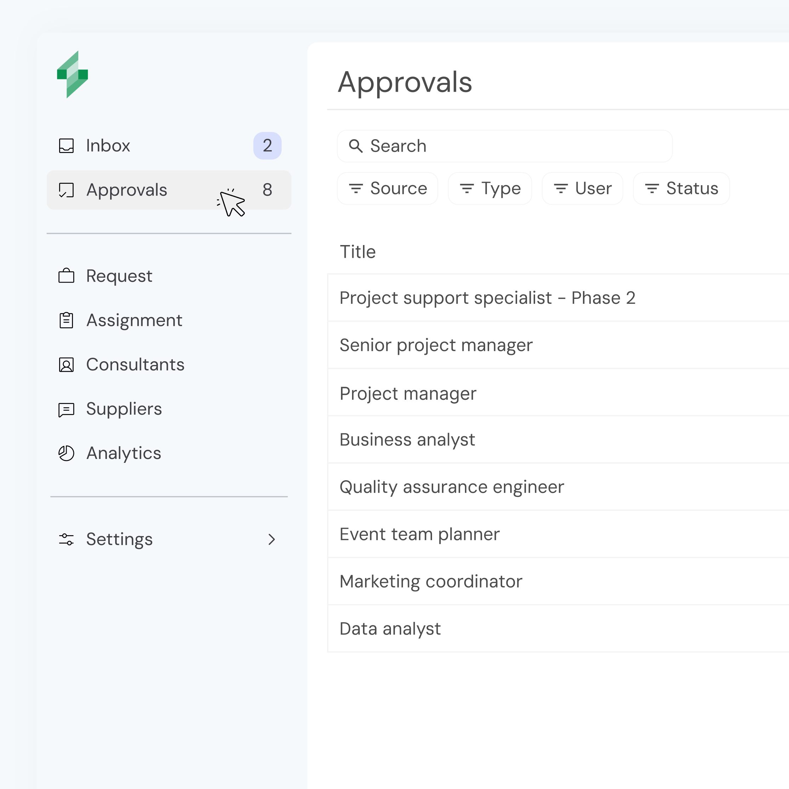Click the Assignment clipboard icon
Image resolution: width=789 pixels, height=789 pixels.
pos(66,320)
